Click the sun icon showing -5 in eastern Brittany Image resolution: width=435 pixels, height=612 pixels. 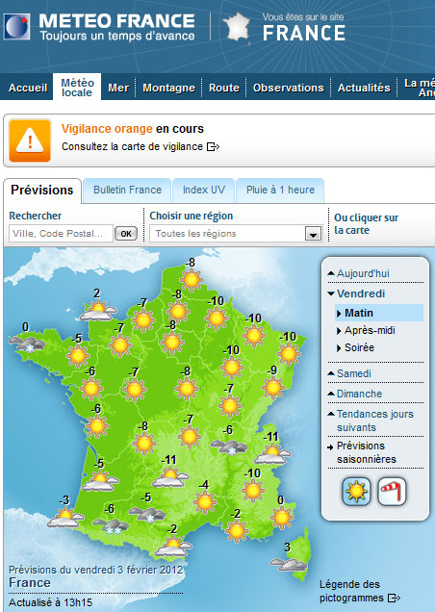tap(78, 356)
